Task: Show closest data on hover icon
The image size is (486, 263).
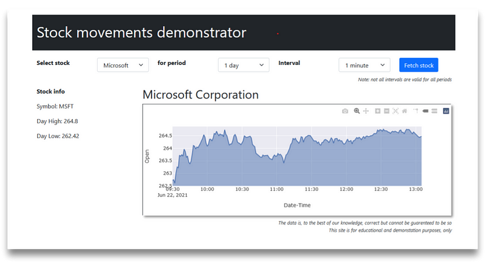Action: tap(425, 111)
